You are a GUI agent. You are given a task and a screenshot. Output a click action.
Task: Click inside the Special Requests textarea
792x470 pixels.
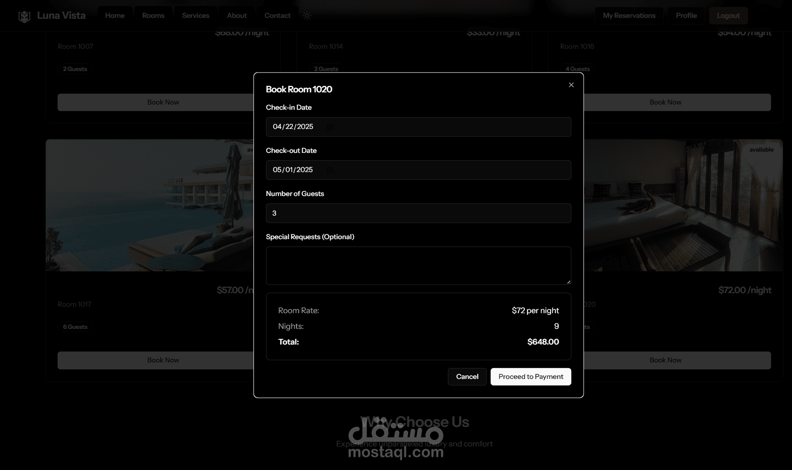418,266
